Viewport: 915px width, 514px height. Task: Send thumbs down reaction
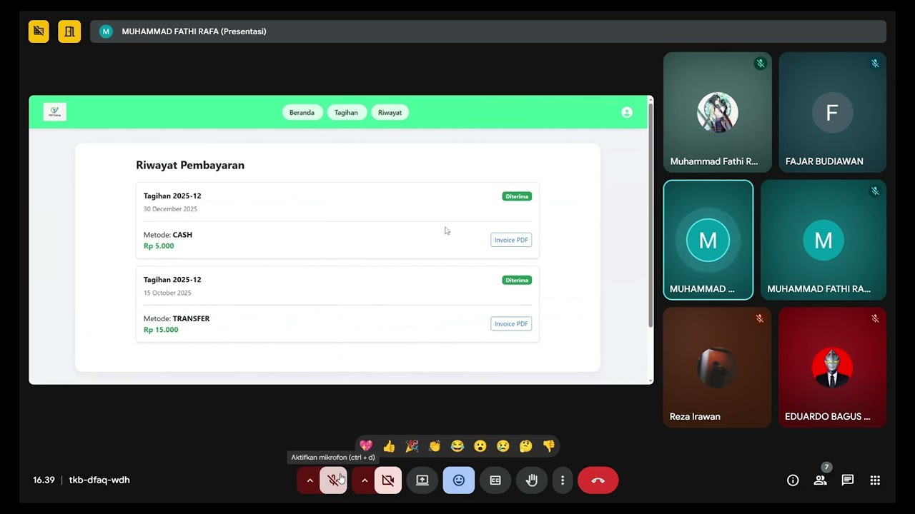click(549, 446)
